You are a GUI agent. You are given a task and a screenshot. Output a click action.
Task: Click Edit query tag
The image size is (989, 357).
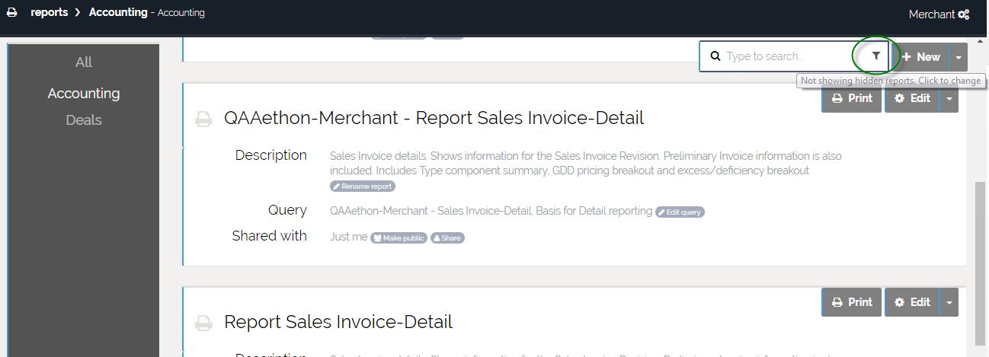[x=680, y=212]
